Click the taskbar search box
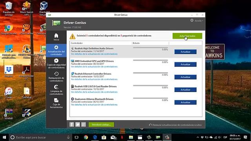The image size is (251, 141). 40,137
